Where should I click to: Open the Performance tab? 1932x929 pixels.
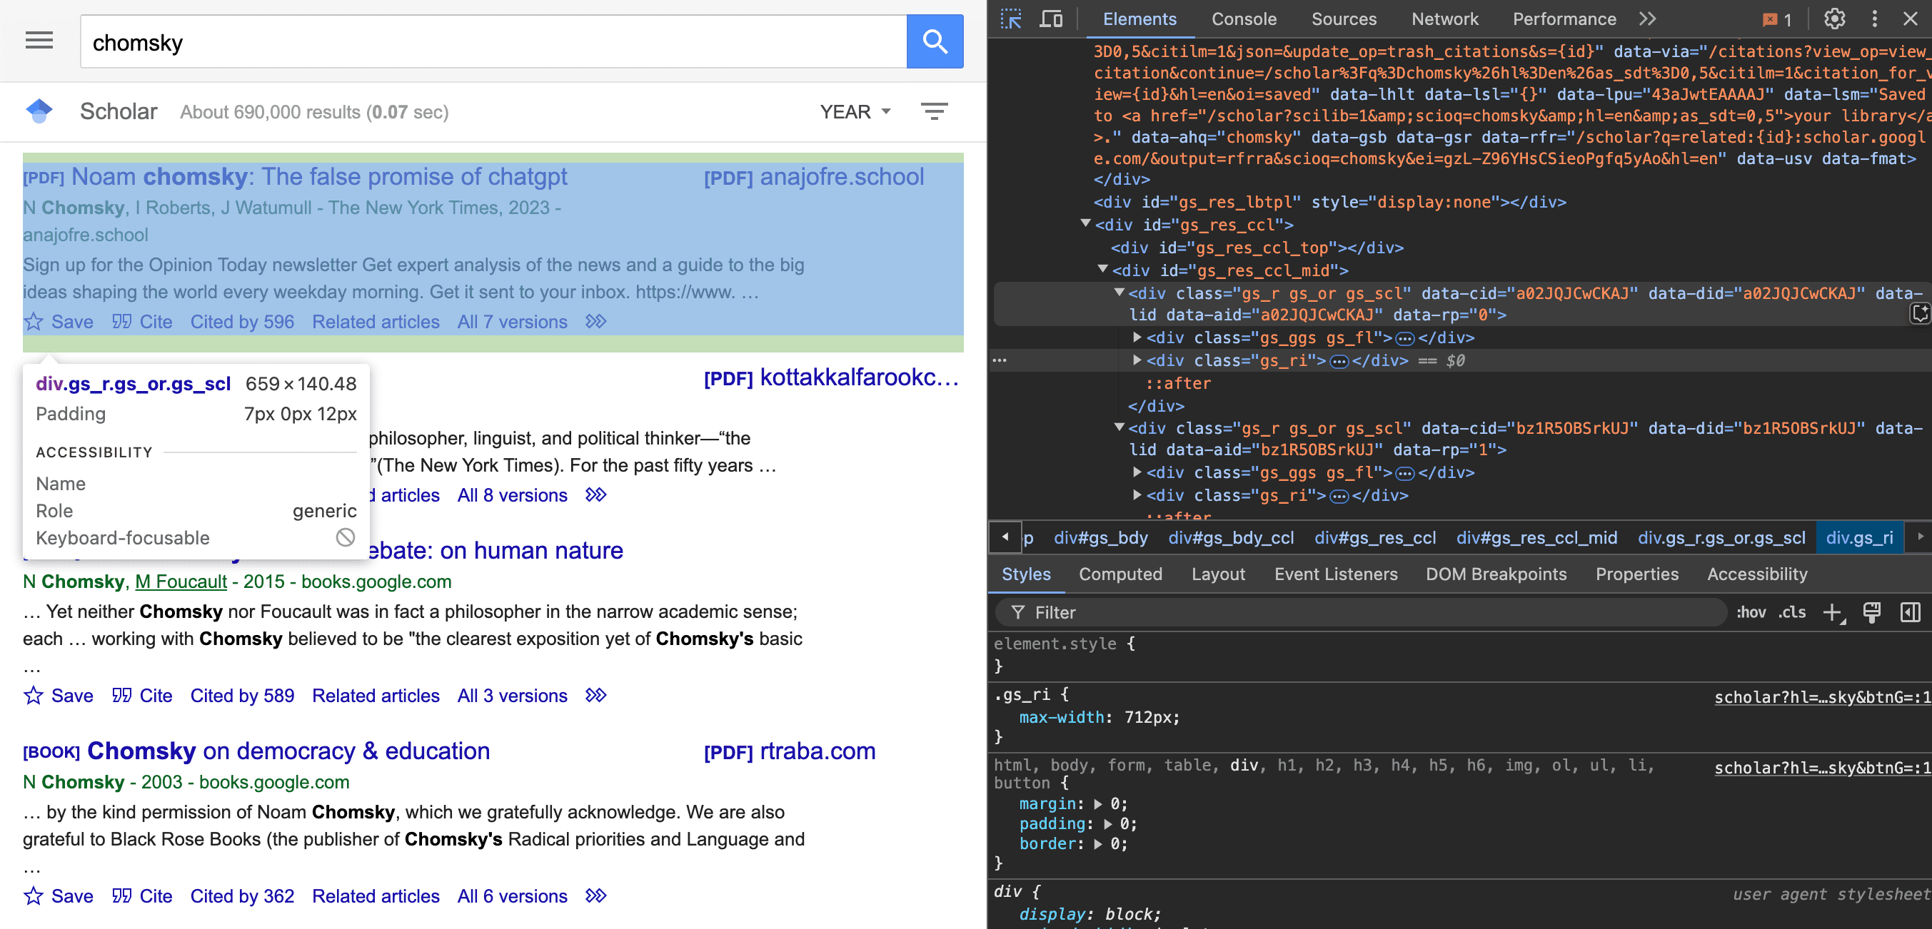(x=1564, y=19)
